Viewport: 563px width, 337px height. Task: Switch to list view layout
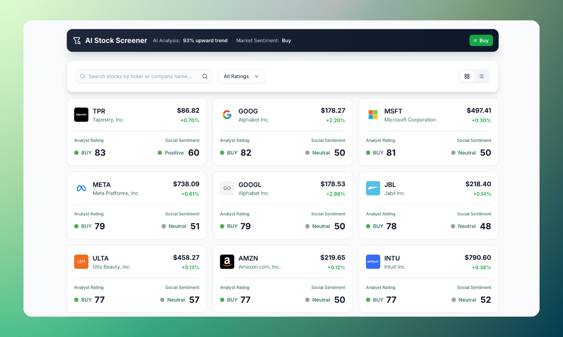(x=481, y=76)
